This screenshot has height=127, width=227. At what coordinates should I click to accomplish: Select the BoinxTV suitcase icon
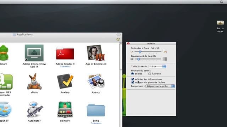tap(65, 110)
